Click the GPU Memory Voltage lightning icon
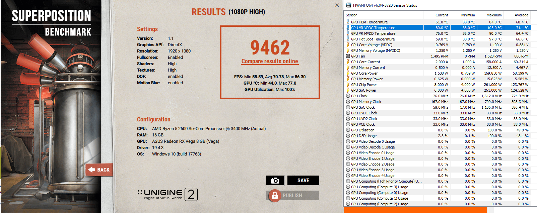The width and height of the screenshot is (537, 213). coord(348,50)
